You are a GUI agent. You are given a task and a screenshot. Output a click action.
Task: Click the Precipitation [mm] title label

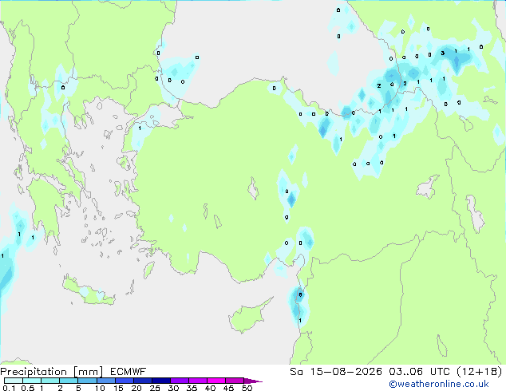[x=52, y=372]
